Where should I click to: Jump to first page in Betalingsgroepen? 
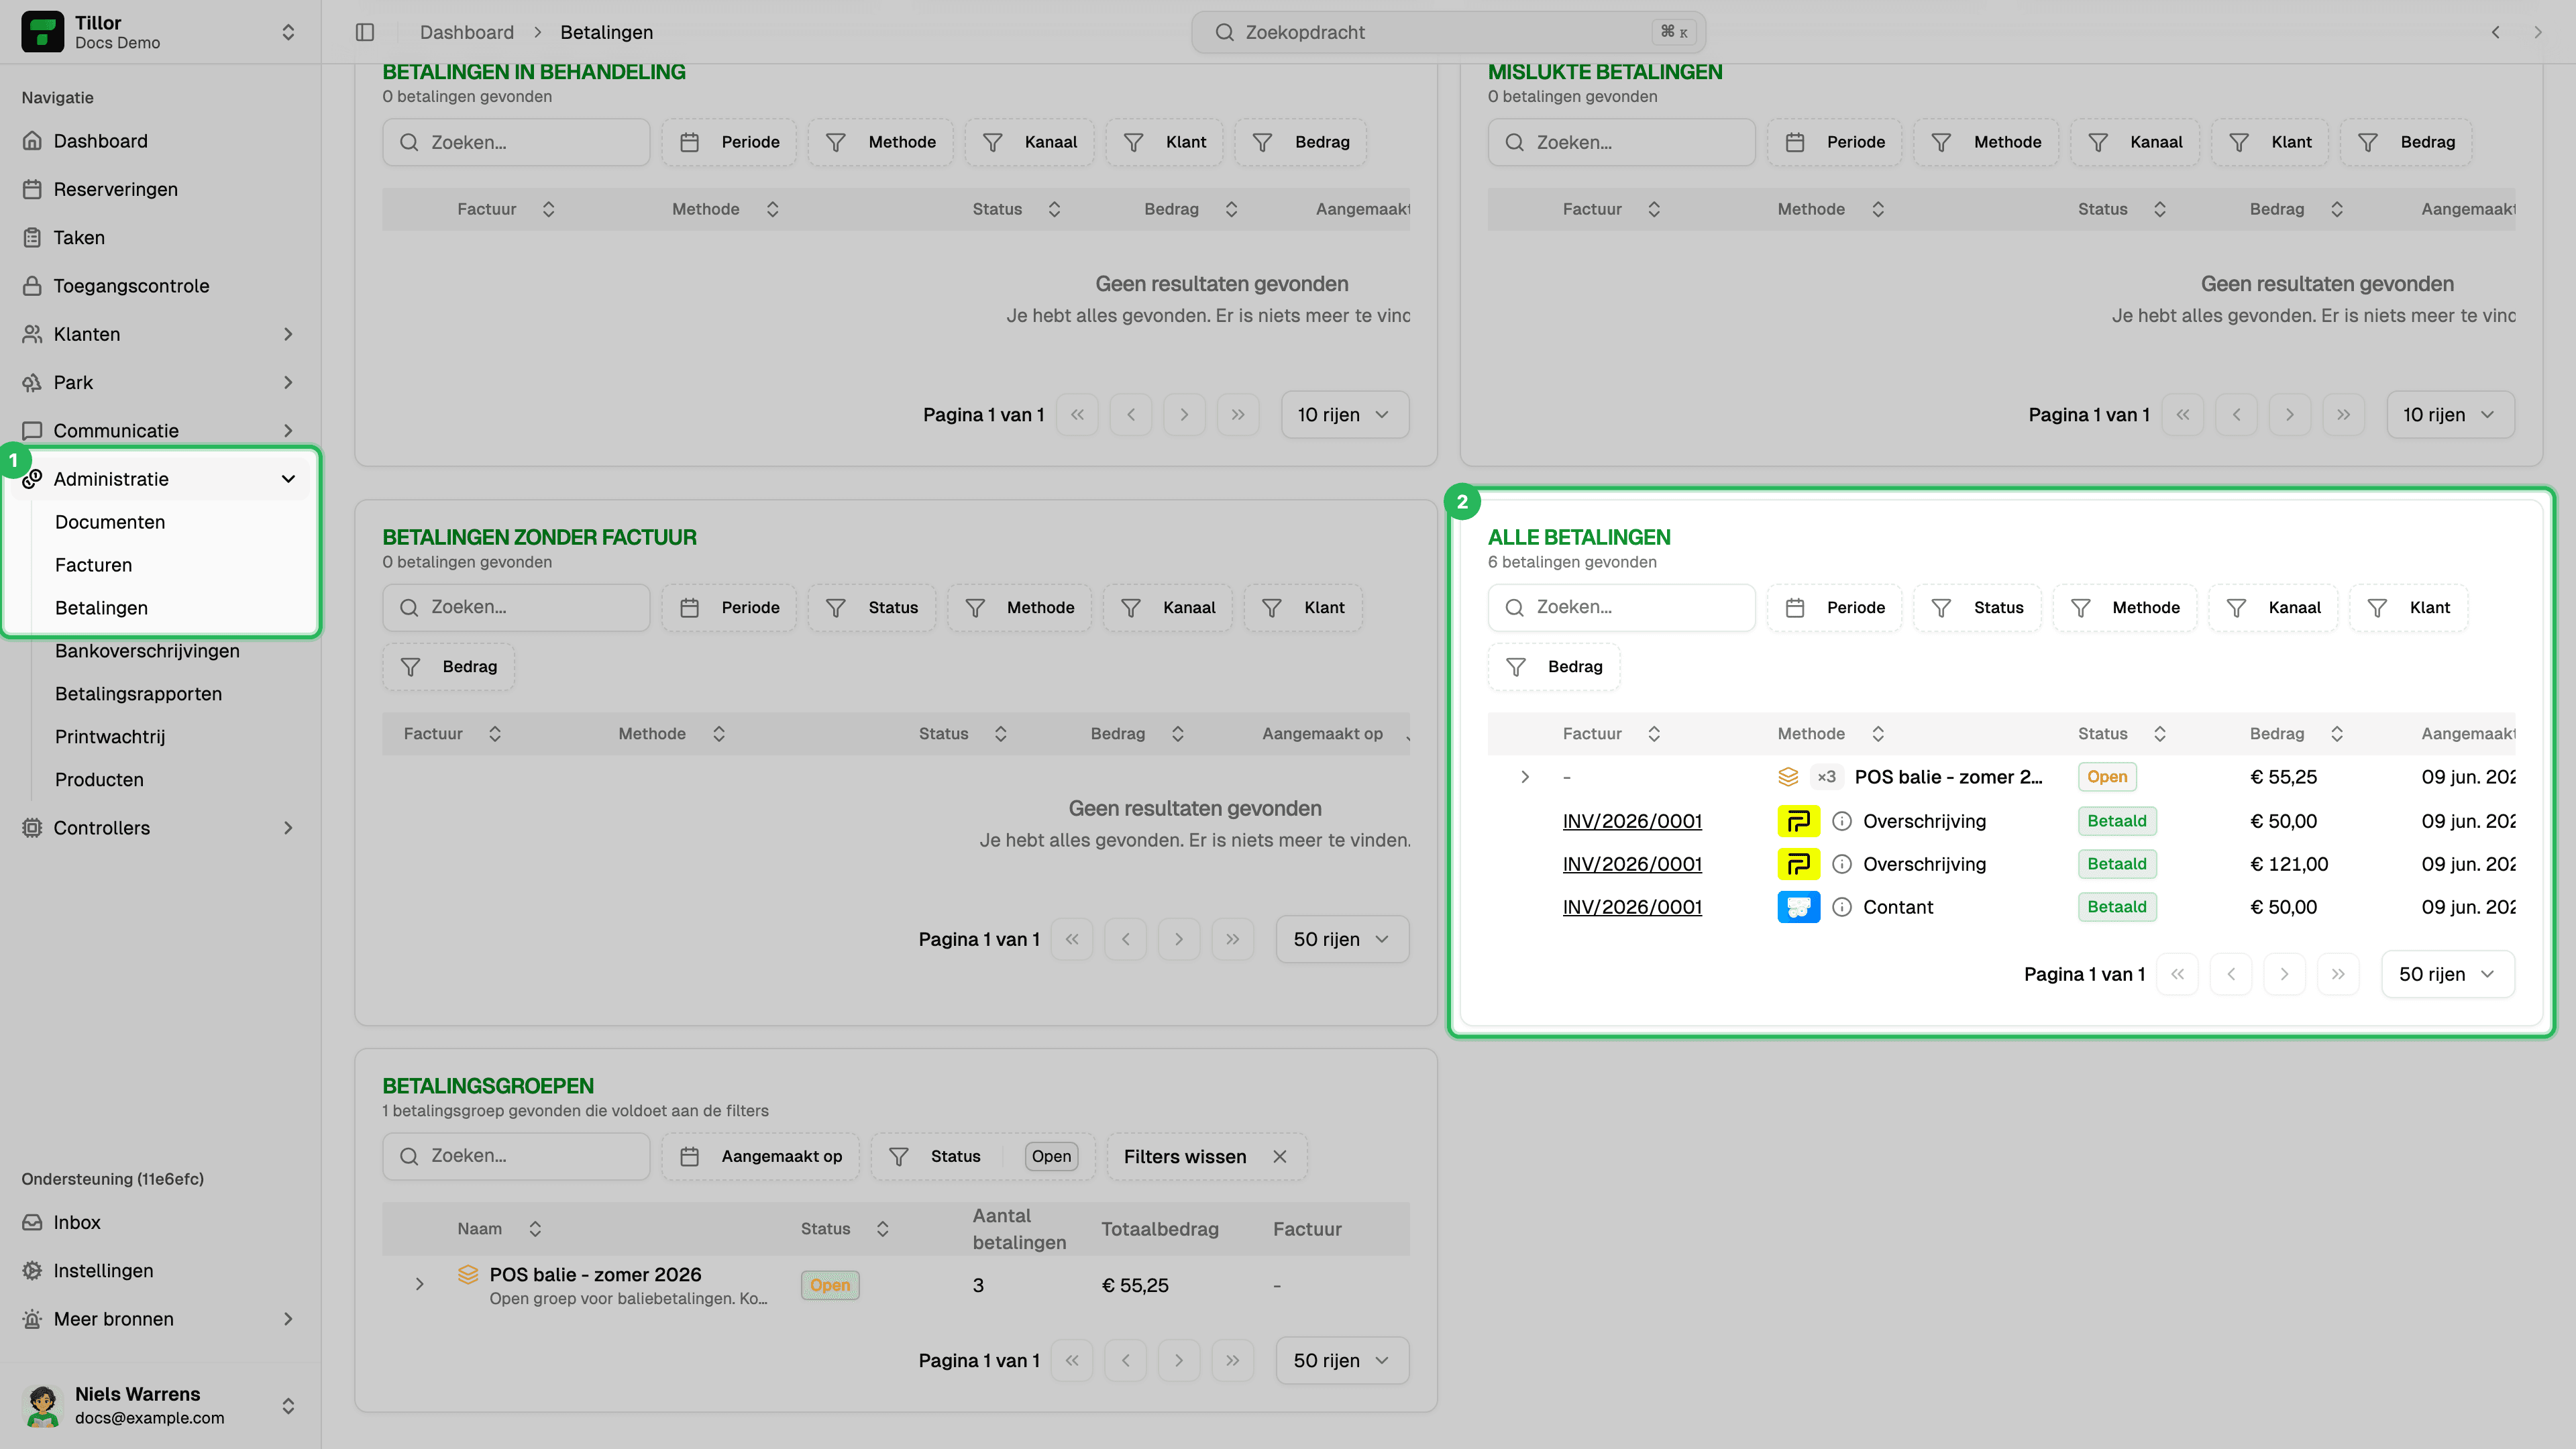pyautogui.click(x=1072, y=1361)
